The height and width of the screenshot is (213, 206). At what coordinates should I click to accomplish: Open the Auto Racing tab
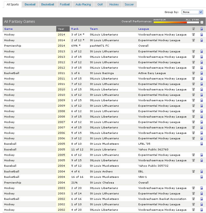[x=83, y=4]
